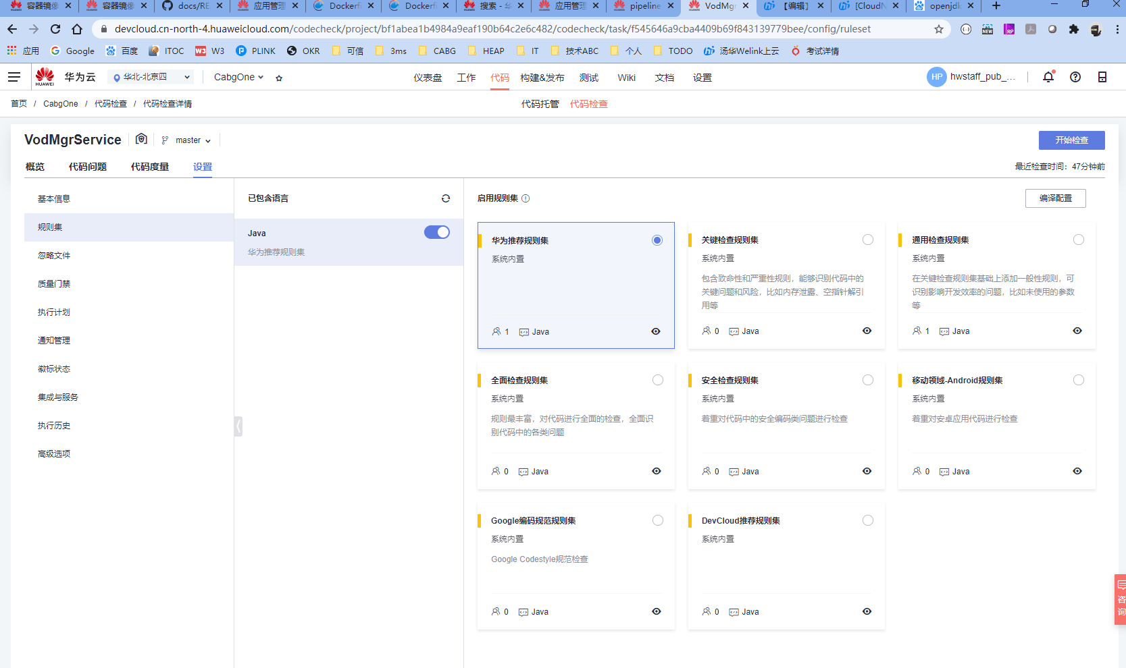1126x668 pixels.
Task: Toggle the Java language switch off
Action: (437, 232)
